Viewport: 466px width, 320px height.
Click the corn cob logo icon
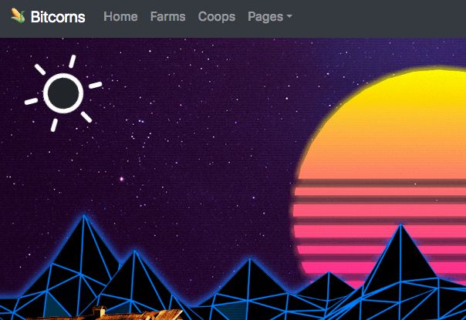pyautogui.click(x=18, y=15)
